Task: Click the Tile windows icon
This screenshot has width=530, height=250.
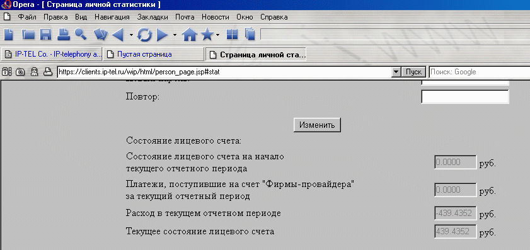Action: (x=232, y=35)
